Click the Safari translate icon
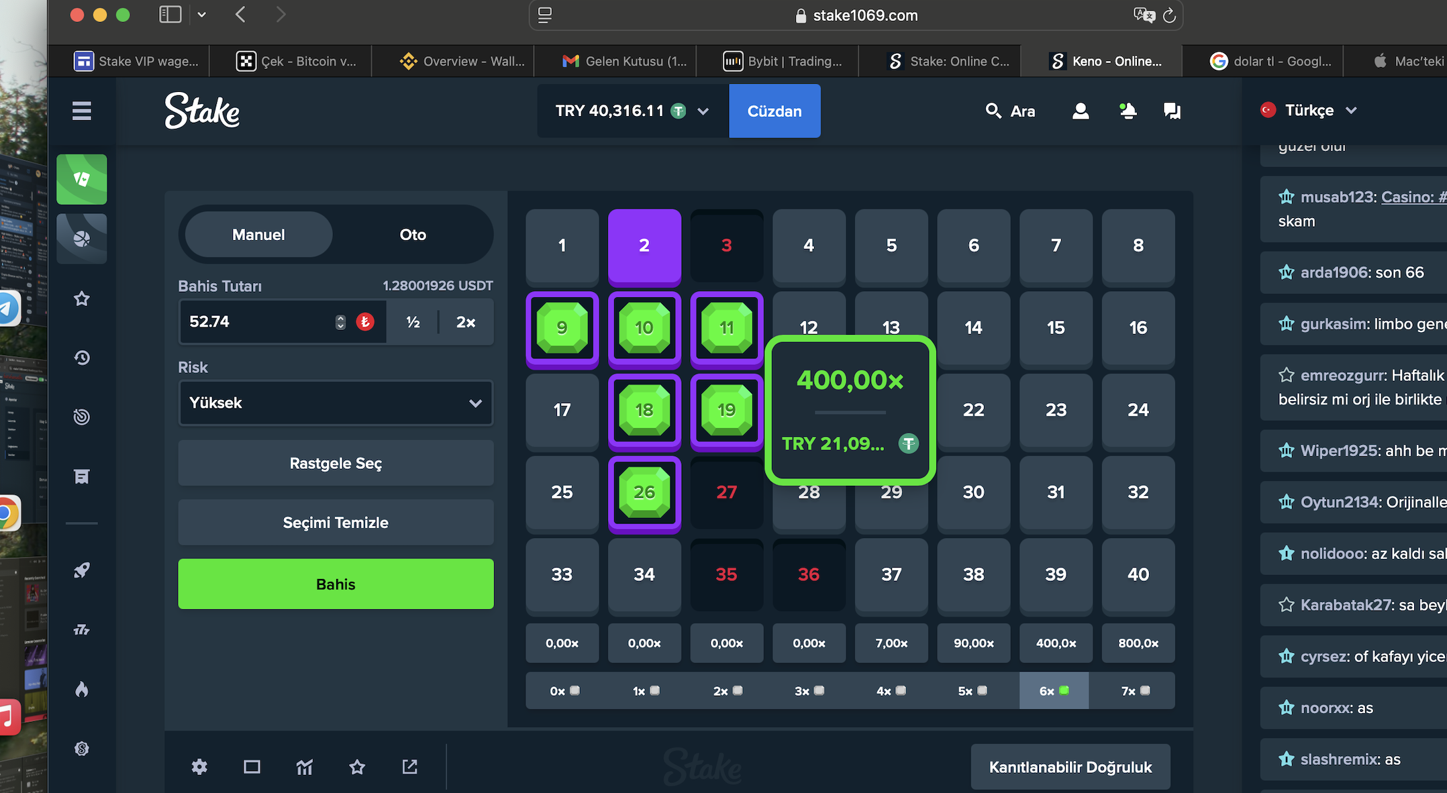The width and height of the screenshot is (1447, 793). pyautogui.click(x=1144, y=15)
